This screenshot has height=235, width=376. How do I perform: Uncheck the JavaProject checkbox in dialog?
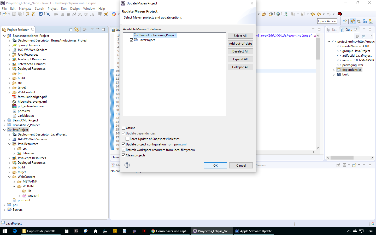pyautogui.click(x=131, y=40)
